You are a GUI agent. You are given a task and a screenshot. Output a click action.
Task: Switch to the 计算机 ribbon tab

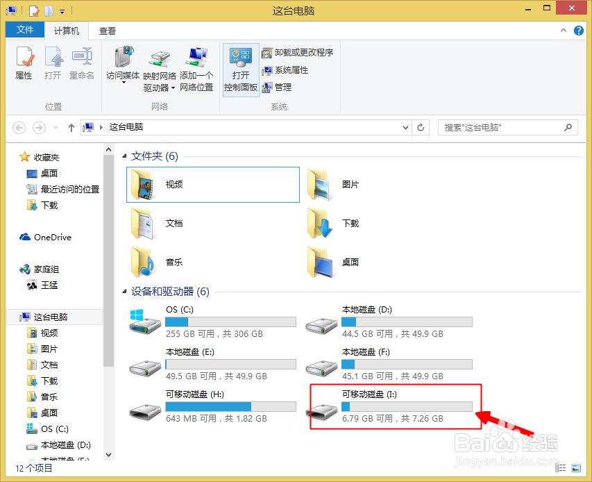point(67,31)
